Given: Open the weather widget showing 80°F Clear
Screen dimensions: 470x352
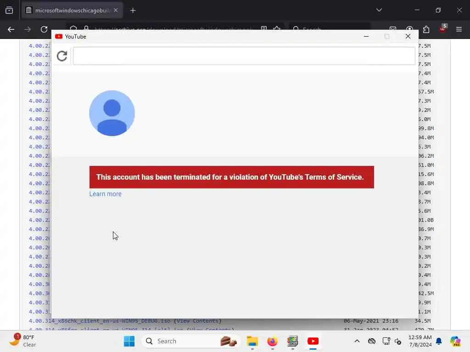Looking at the screenshot, I should click(22, 341).
